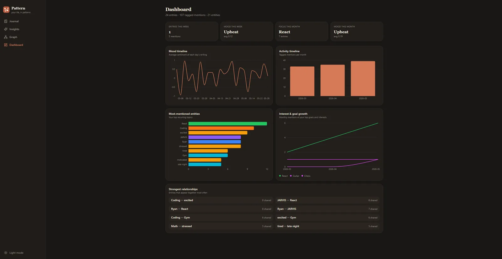Image resolution: width=502 pixels, height=259 pixels.
Task: Select the JARVIS — React relationship row
Action: point(327,200)
